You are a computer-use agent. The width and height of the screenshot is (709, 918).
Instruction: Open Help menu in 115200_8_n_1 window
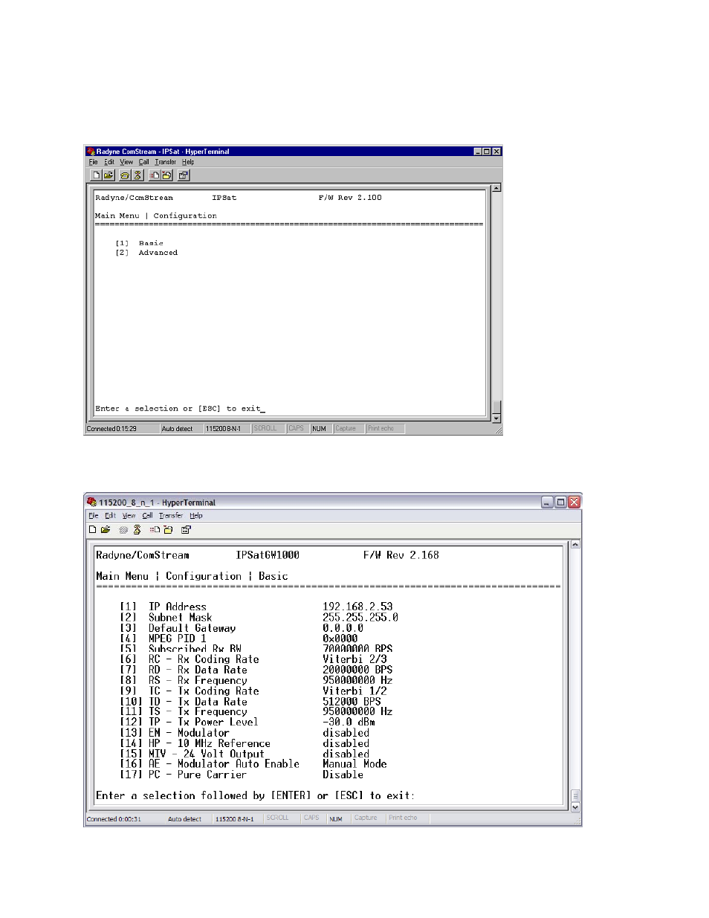tap(196, 516)
